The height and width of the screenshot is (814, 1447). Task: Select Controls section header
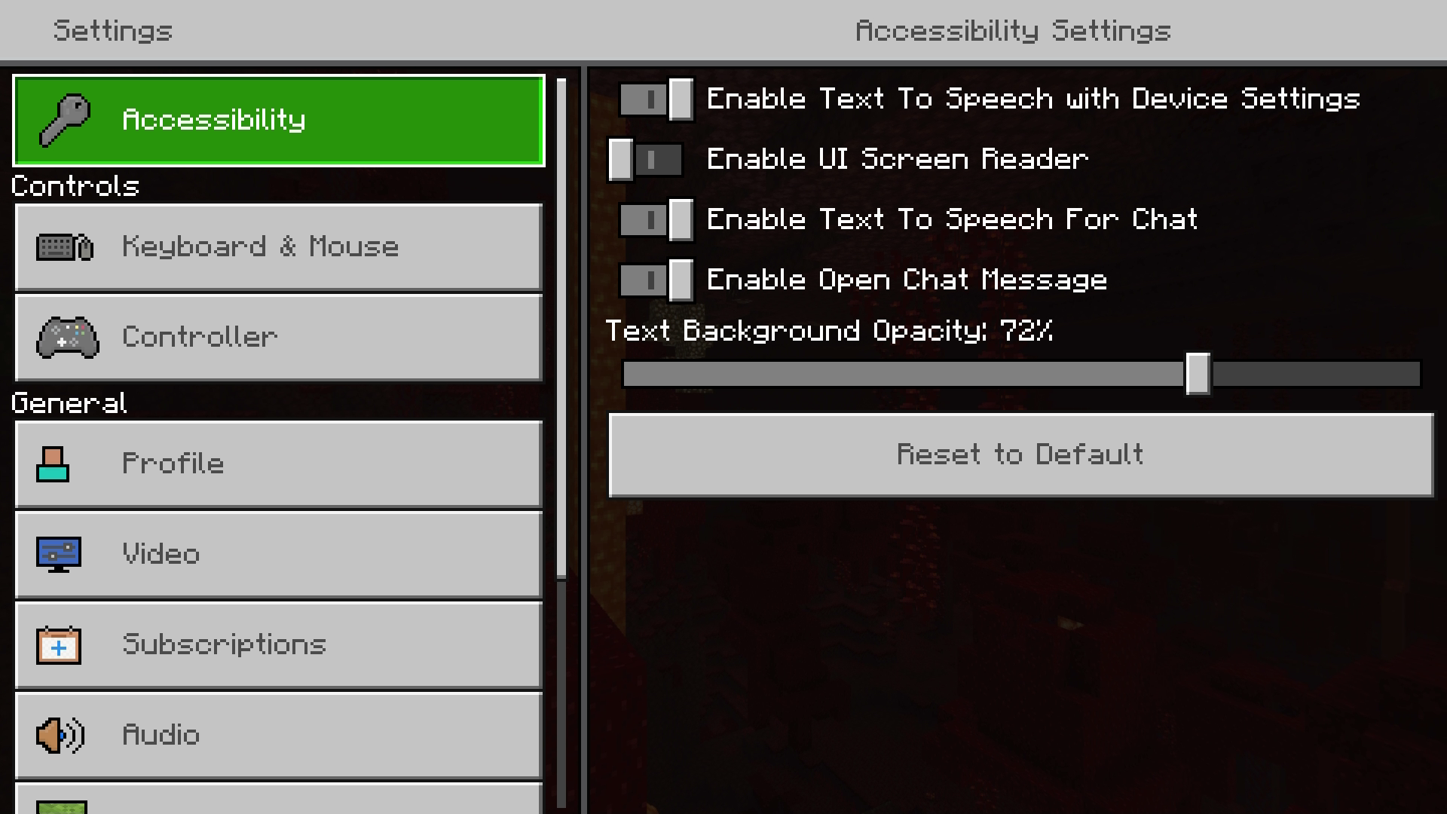point(75,186)
